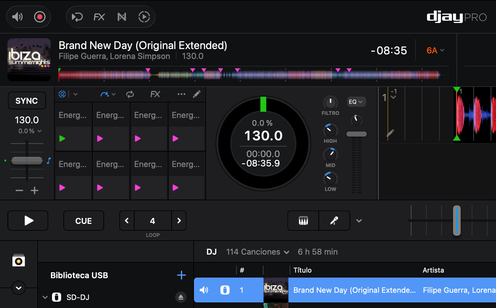Toggle the SYNC button
This screenshot has width=496, height=308.
[x=27, y=101]
